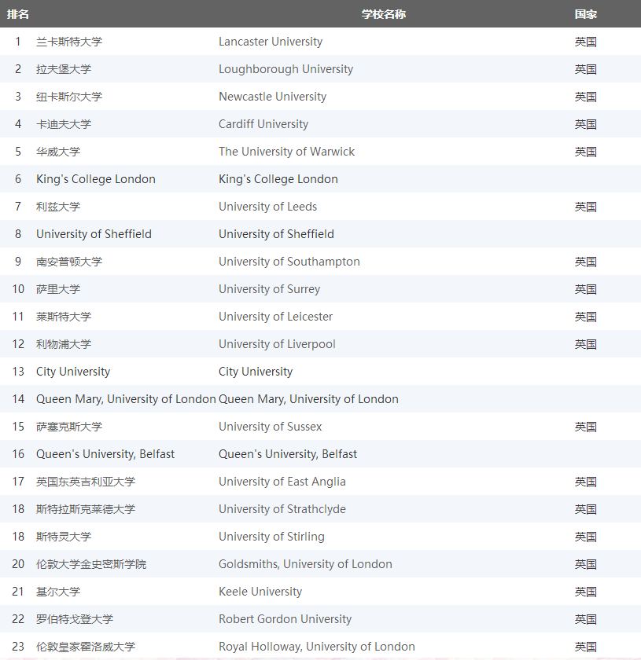Select rank 18 in the Strathclyde row
The width and height of the screenshot is (641, 660).
pos(18,509)
